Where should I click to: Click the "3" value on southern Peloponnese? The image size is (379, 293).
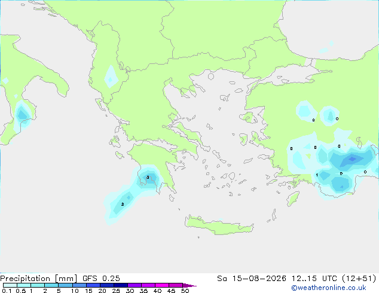(x=148, y=178)
